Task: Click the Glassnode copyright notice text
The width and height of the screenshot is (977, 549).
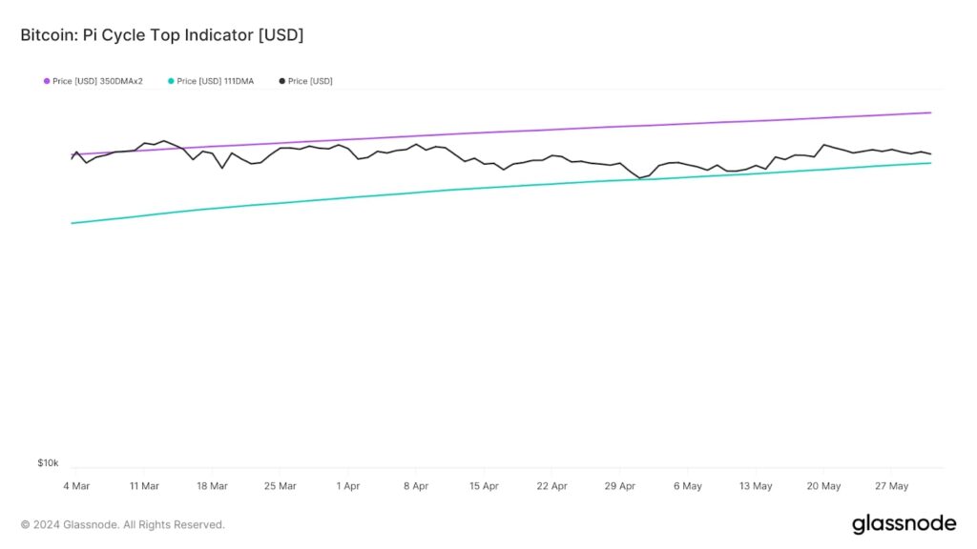Action: (122, 524)
